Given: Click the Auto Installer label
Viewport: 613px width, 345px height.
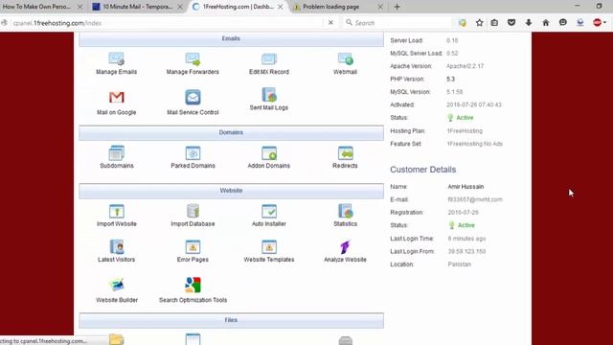Looking at the screenshot, I should click(x=269, y=224).
